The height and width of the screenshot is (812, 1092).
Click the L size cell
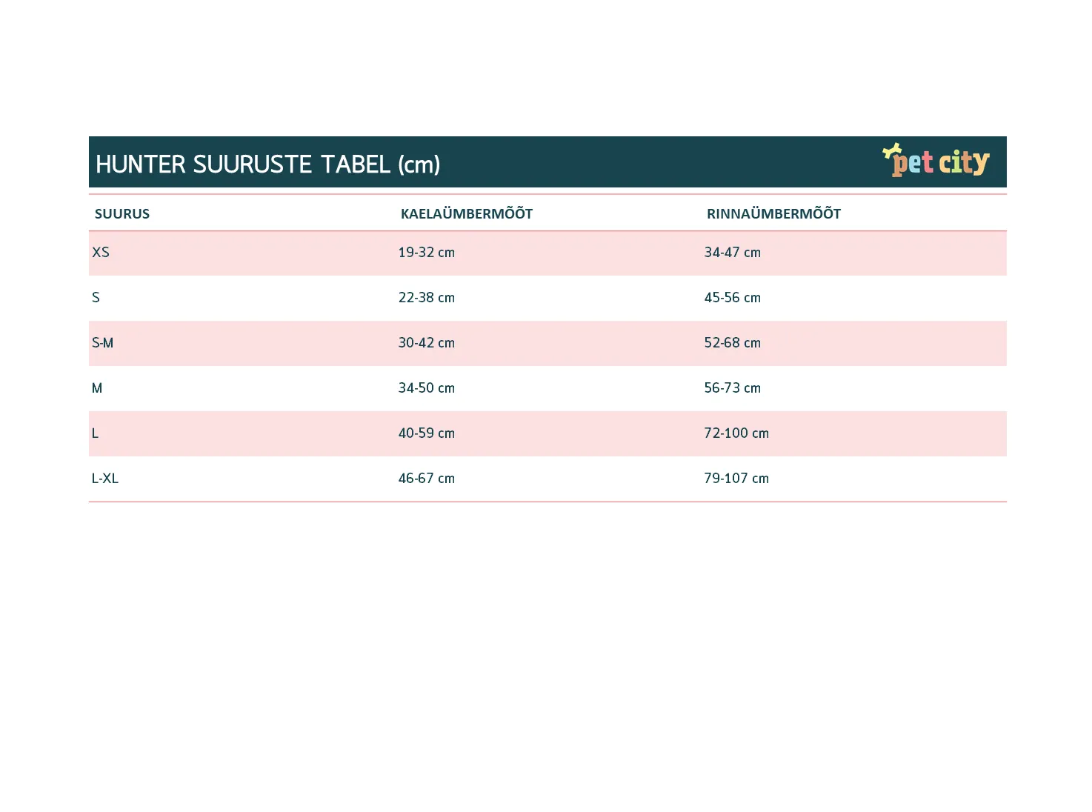coord(95,433)
